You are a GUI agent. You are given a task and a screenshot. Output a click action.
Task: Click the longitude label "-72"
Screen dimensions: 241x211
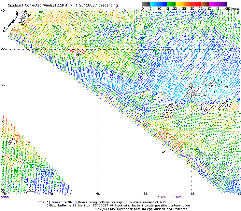click(x=50, y=194)
